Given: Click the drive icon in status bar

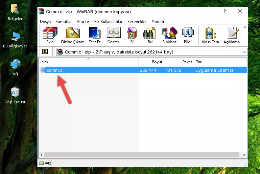Looking at the screenshot, I should [x=42, y=163].
